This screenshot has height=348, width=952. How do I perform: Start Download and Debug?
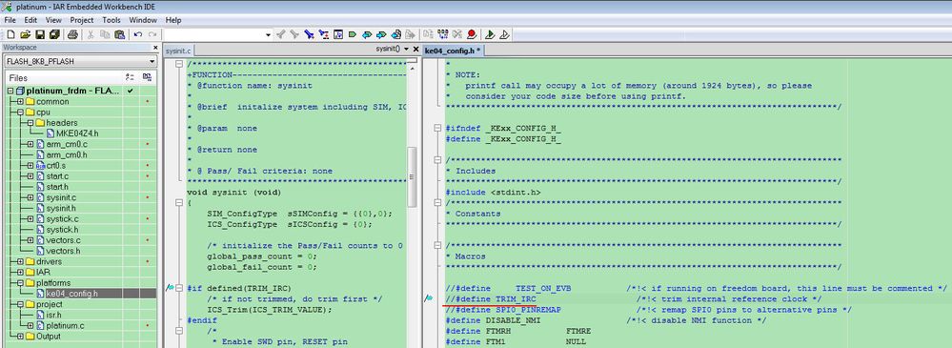(490, 34)
